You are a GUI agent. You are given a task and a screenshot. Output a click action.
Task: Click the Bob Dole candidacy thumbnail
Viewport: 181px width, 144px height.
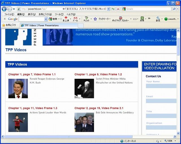[x=84, y=122]
